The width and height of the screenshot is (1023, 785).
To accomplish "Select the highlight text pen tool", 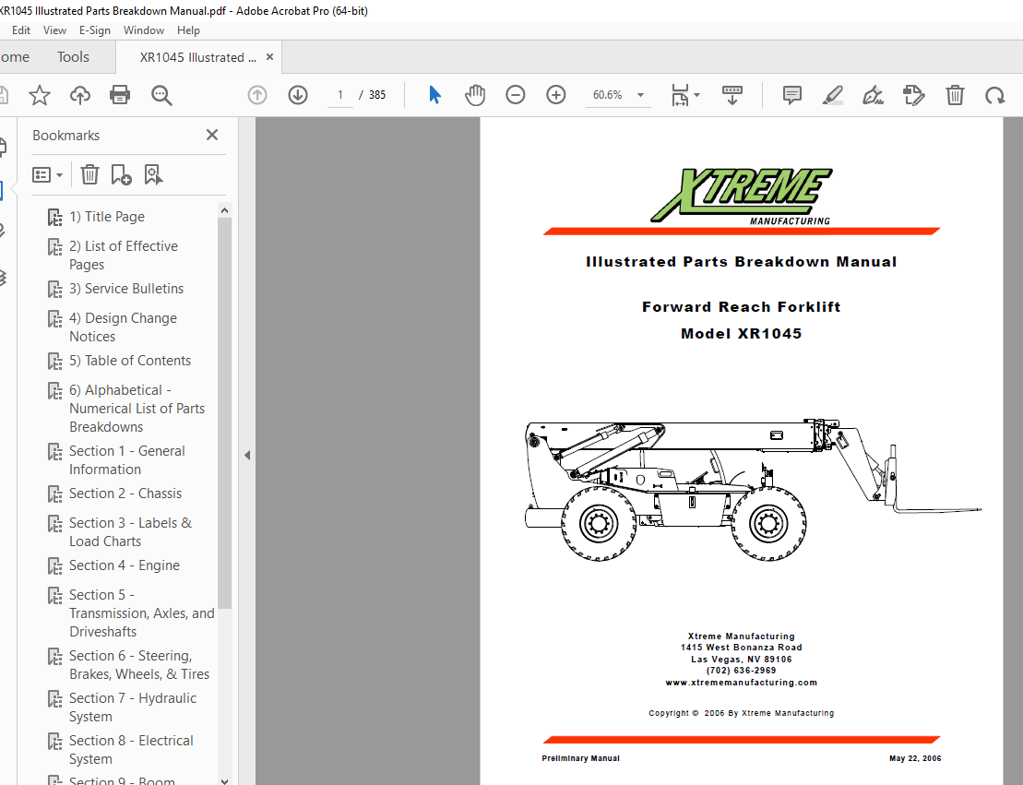I will [x=832, y=95].
